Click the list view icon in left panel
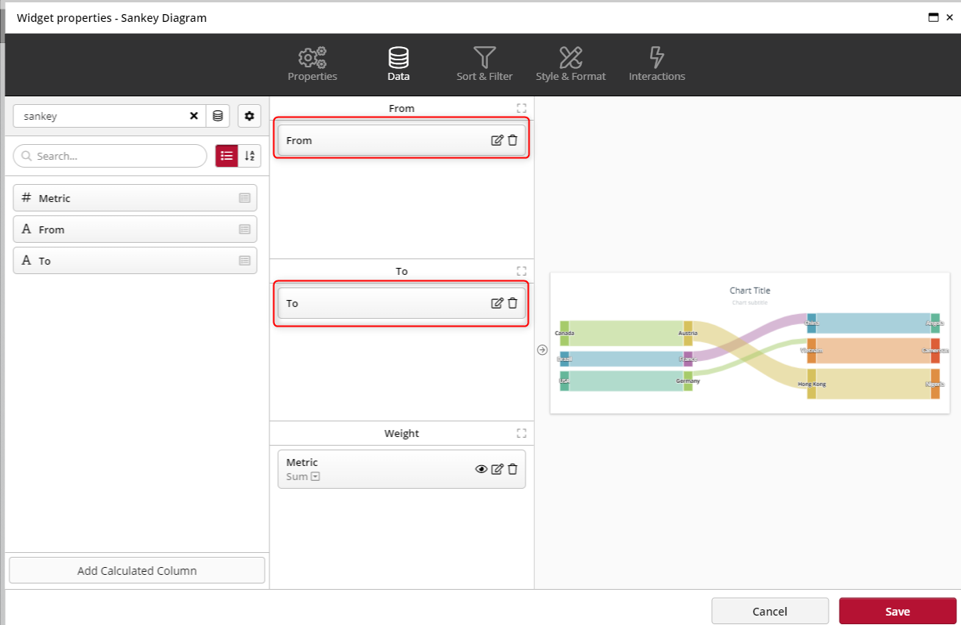 click(226, 156)
